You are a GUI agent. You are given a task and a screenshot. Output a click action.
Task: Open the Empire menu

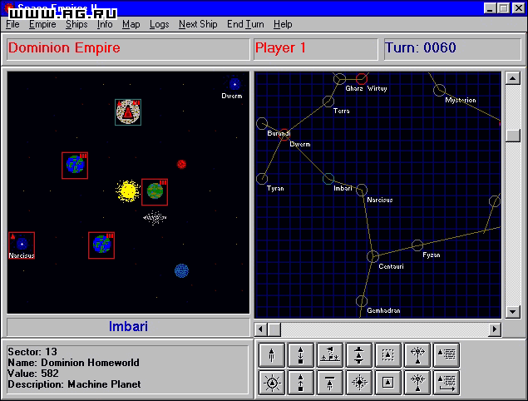[x=42, y=24]
